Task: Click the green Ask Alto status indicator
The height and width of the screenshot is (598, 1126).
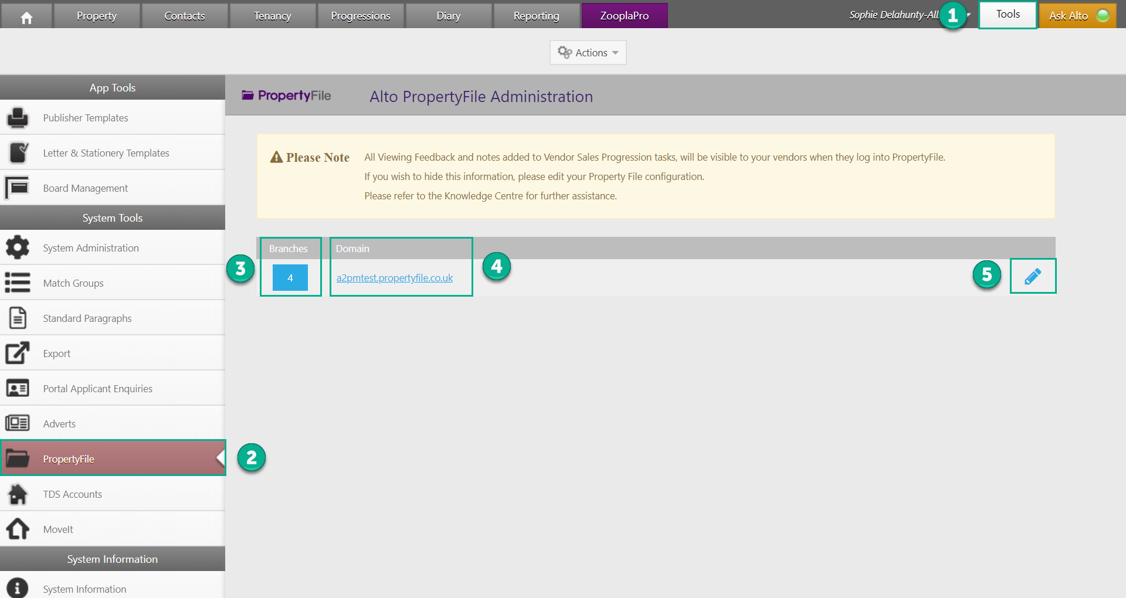Action: coord(1103,15)
